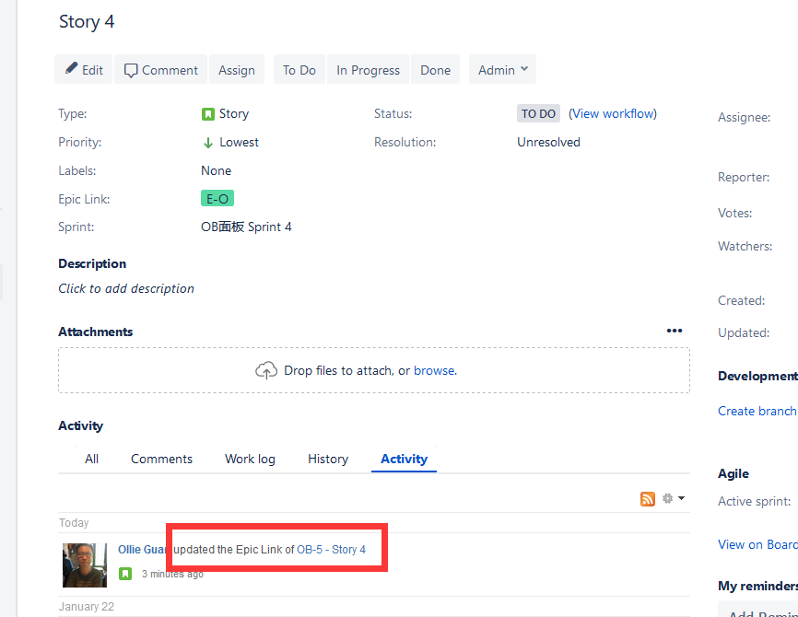Click to add a description
798x617 pixels.
coord(126,288)
